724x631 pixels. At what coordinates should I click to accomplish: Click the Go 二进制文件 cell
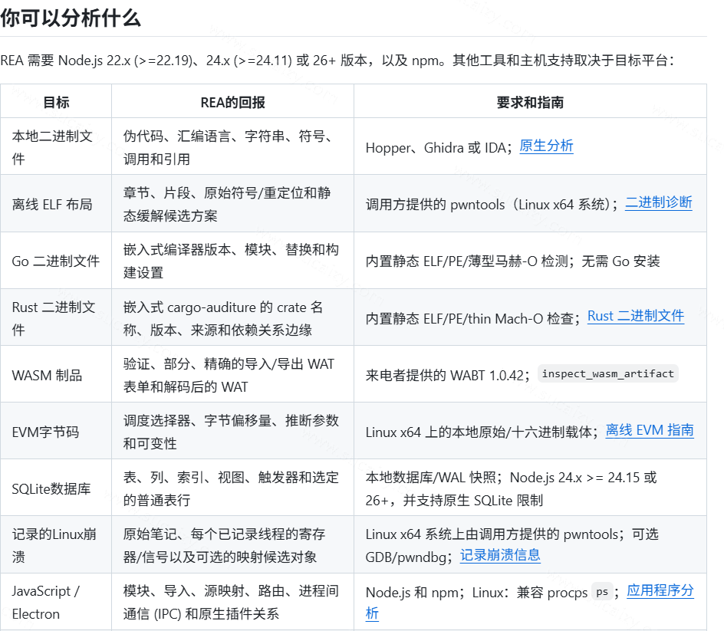pos(56,261)
